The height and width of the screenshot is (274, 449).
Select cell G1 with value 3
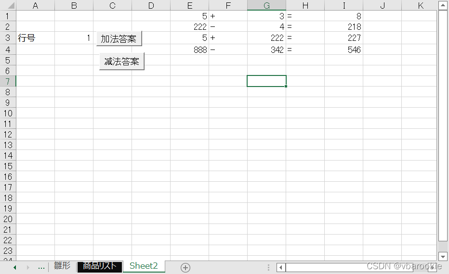coord(266,16)
